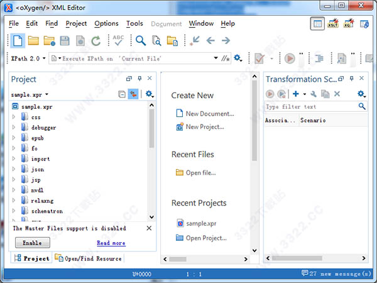The width and height of the screenshot is (377, 283).
Task: Click the XPath update on caret icon
Action: point(226,58)
